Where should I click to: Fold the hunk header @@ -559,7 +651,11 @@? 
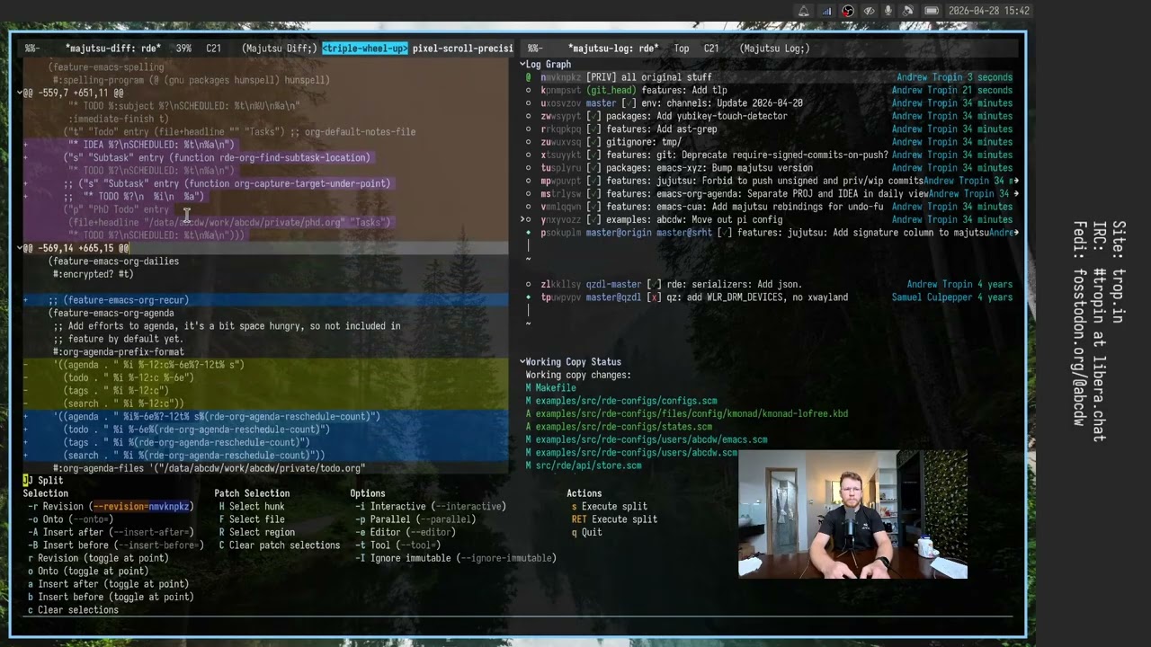[x=73, y=93]
